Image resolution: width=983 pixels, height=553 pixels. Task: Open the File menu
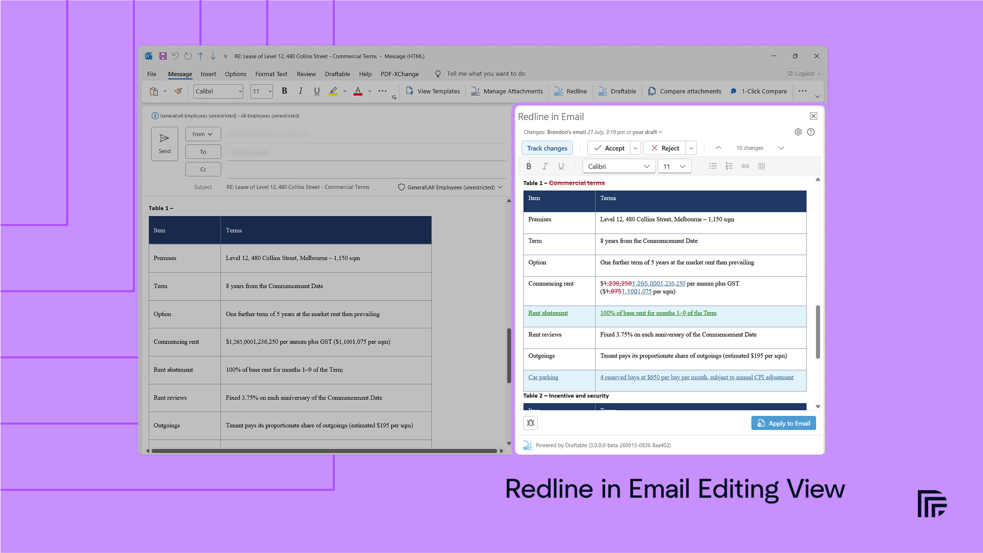(x=152, y=74)
